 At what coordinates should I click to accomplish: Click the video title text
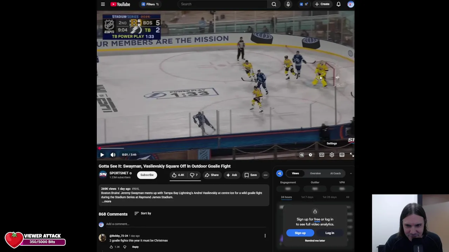point(165,166)
